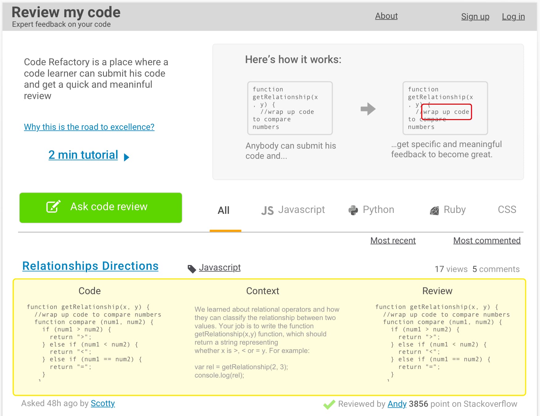Click the pencil edit icon on Ask code review
Screen dimensions: 540x416
coord(53,206)
